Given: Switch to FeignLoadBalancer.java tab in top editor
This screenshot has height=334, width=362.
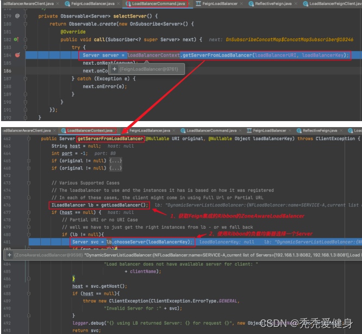Looking at the screenshot, I should (x=92, y=4).
